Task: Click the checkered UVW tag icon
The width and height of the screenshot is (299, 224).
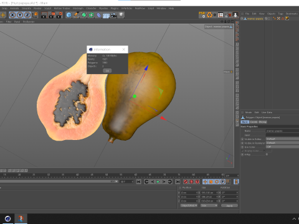Action: tap(278, 19)
